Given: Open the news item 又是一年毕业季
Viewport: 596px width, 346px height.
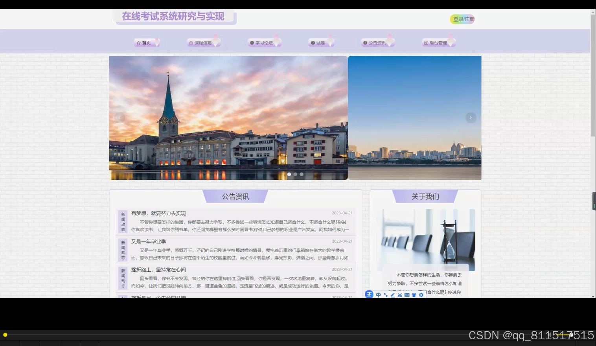Looking at the screenshot, I should pyautogui.click(x=149, y=241).
